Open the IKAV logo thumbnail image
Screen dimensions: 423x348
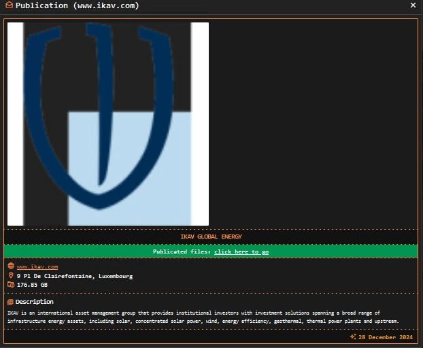point(108,124)
